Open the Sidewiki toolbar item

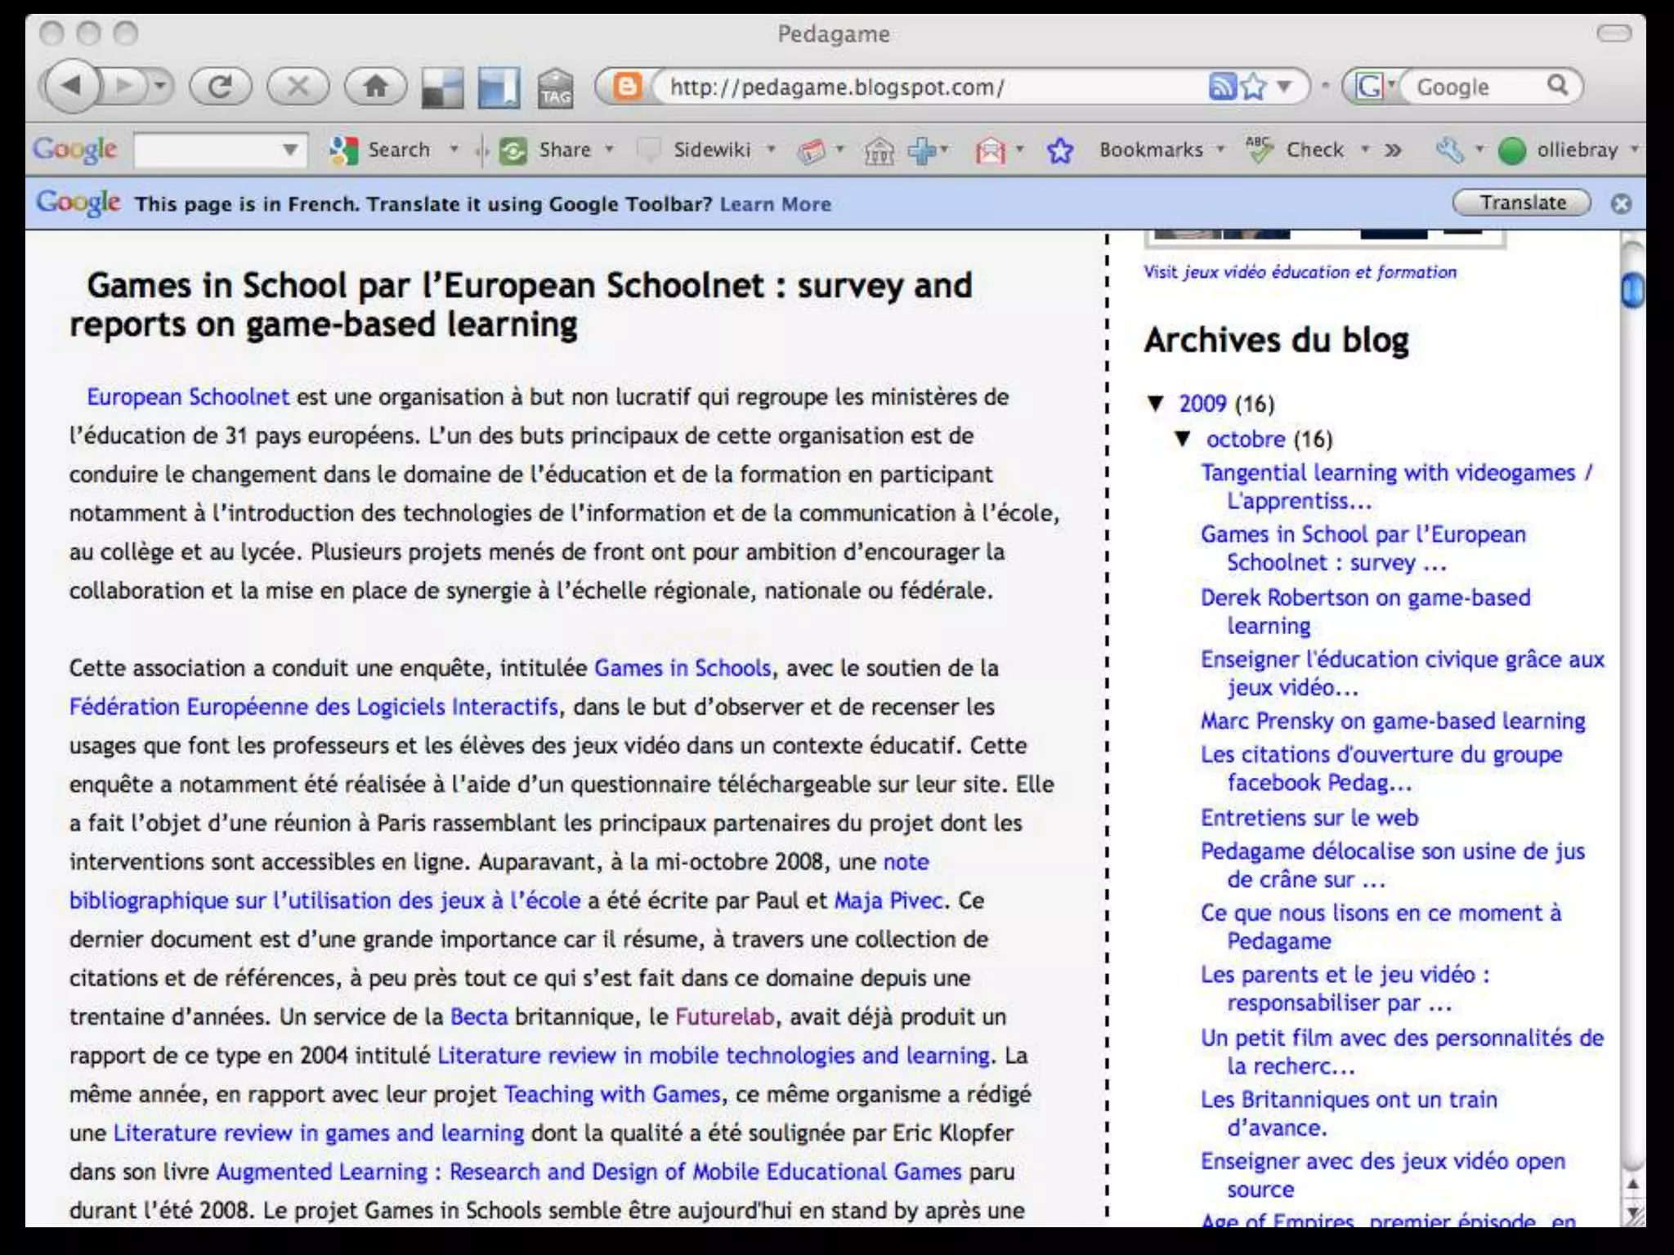[711, 150]
